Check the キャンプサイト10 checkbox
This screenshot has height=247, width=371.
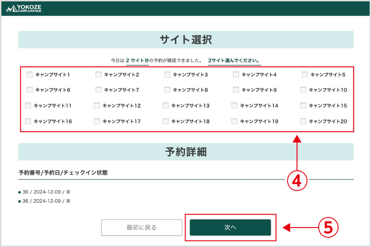pos(303,90)
